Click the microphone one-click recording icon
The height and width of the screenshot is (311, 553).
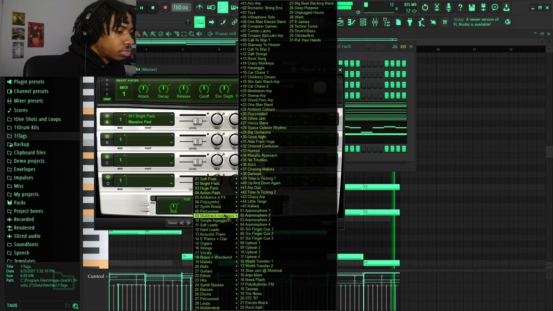(x=448, y=7)
